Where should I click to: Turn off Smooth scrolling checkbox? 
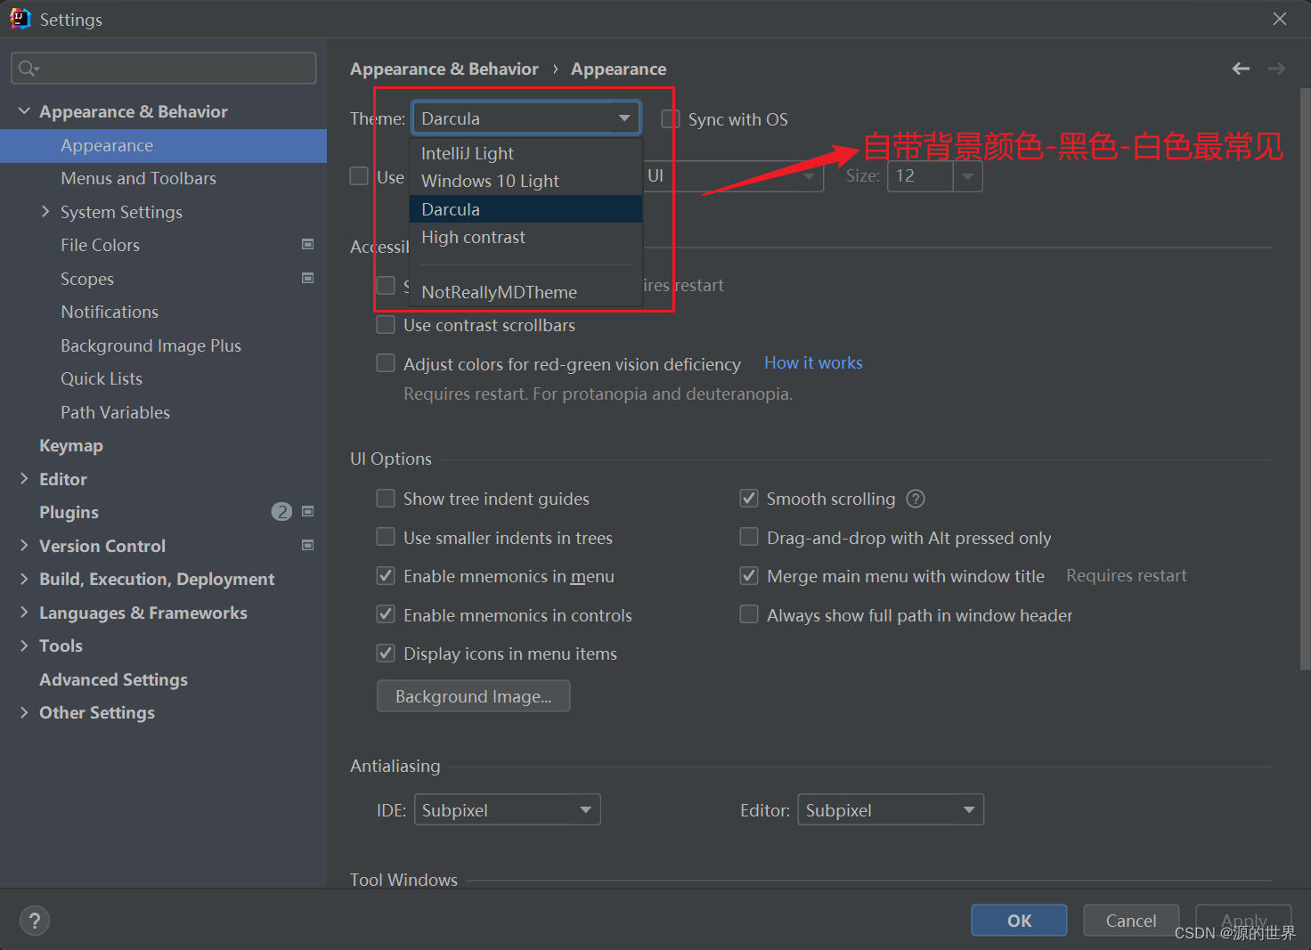click(x=749, y=499)
